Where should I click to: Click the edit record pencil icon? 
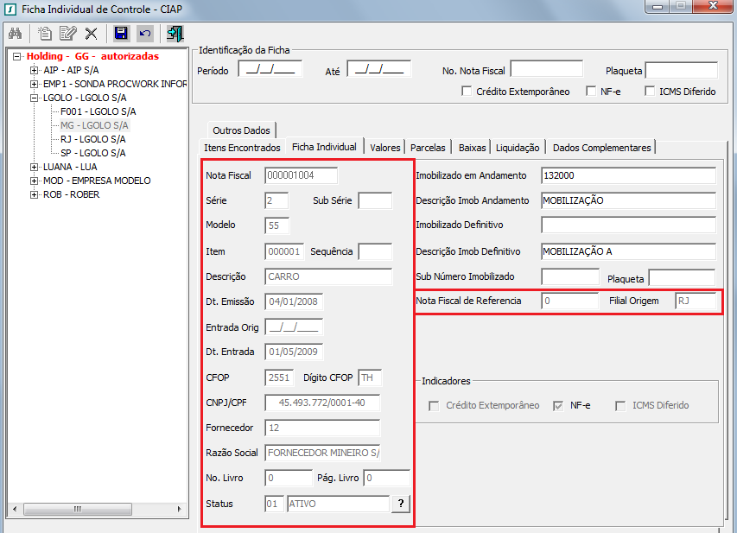tap(68, 34)
